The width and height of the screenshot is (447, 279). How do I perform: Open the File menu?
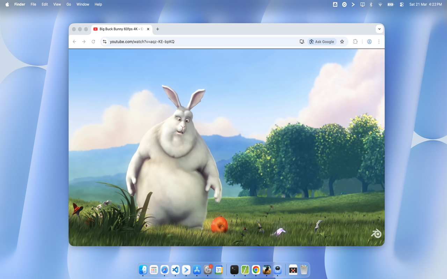click(34, 4)
